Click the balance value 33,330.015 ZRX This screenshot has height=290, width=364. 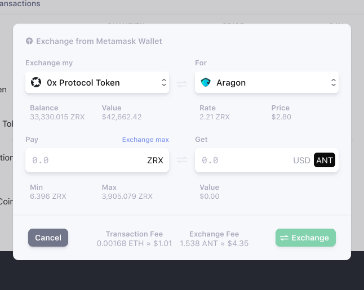[57, 117]
